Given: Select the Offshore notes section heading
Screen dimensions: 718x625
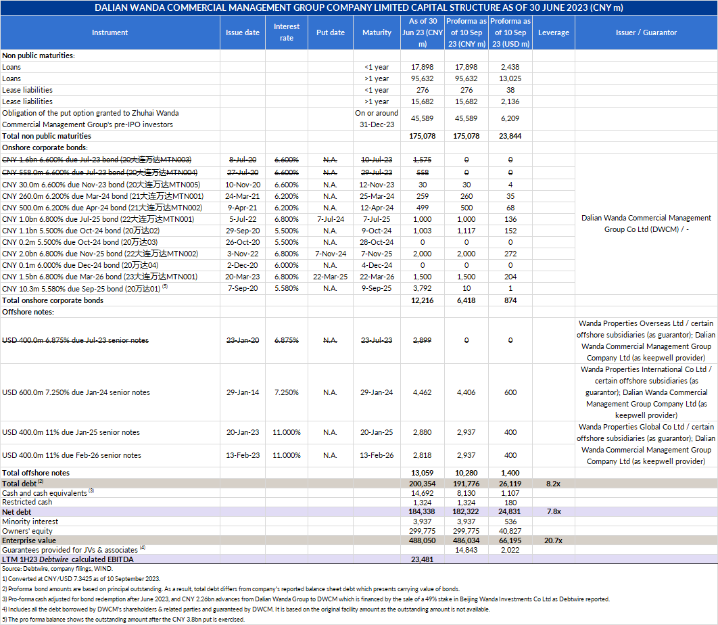Looking at the screenshot, I should point(28,311).
